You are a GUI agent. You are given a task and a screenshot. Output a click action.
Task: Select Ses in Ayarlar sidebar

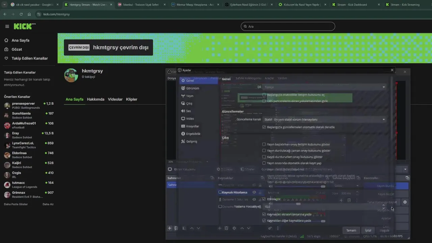199,111
